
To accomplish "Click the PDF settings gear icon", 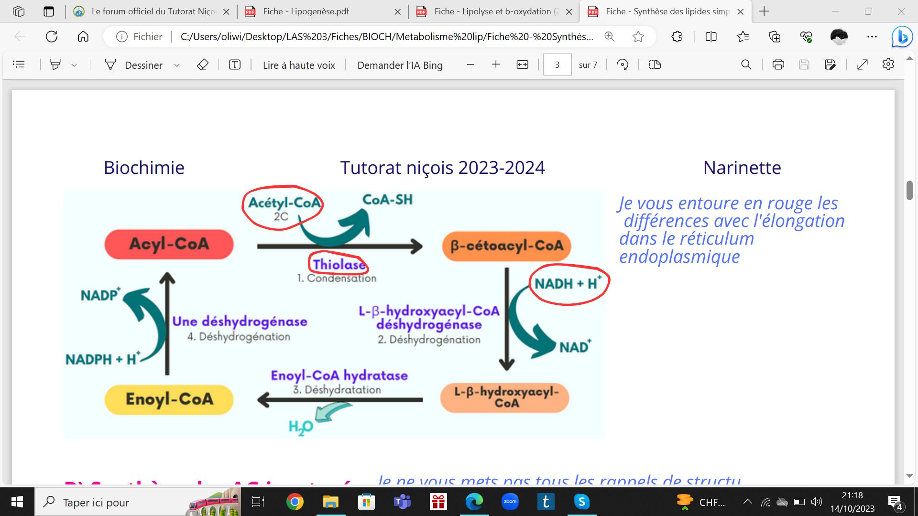I will 888,64.
